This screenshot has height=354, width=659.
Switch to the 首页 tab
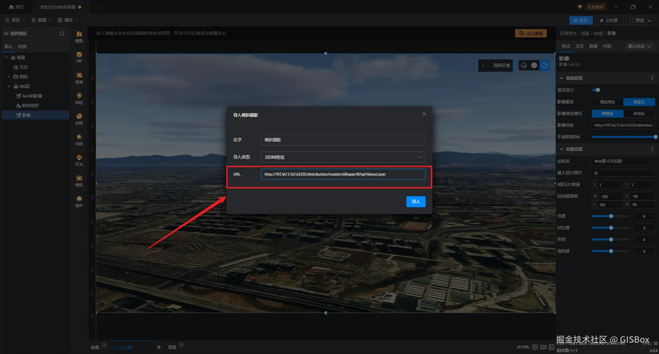click(x=16, y=7)
